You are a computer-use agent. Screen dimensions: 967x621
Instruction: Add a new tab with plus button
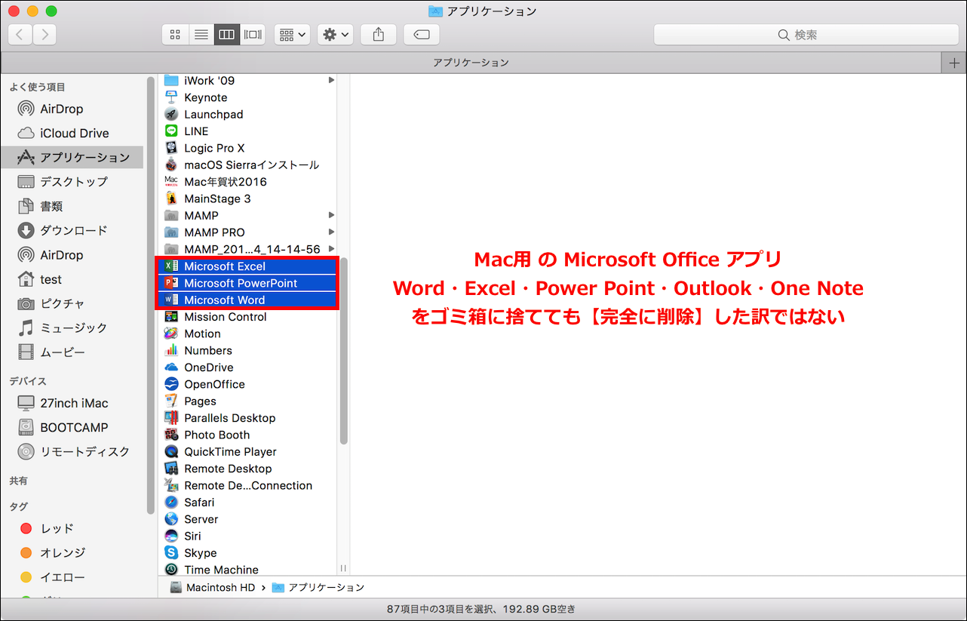(954, 63)
